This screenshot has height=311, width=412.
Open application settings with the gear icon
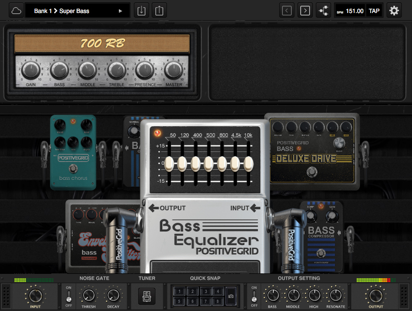394,10
